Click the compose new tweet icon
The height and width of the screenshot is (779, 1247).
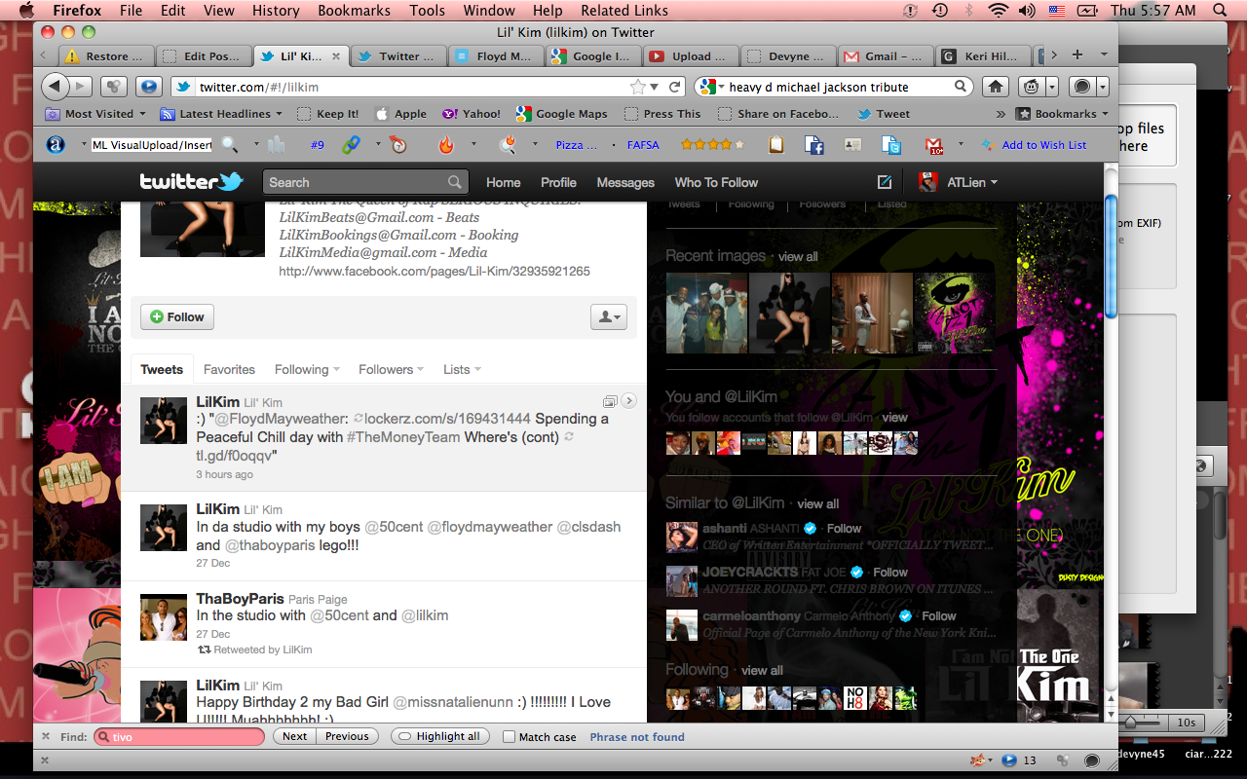[884, 182]
